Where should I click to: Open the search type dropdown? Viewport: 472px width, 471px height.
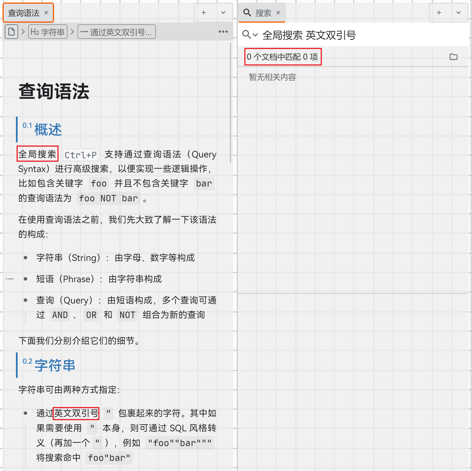[255, 35]
